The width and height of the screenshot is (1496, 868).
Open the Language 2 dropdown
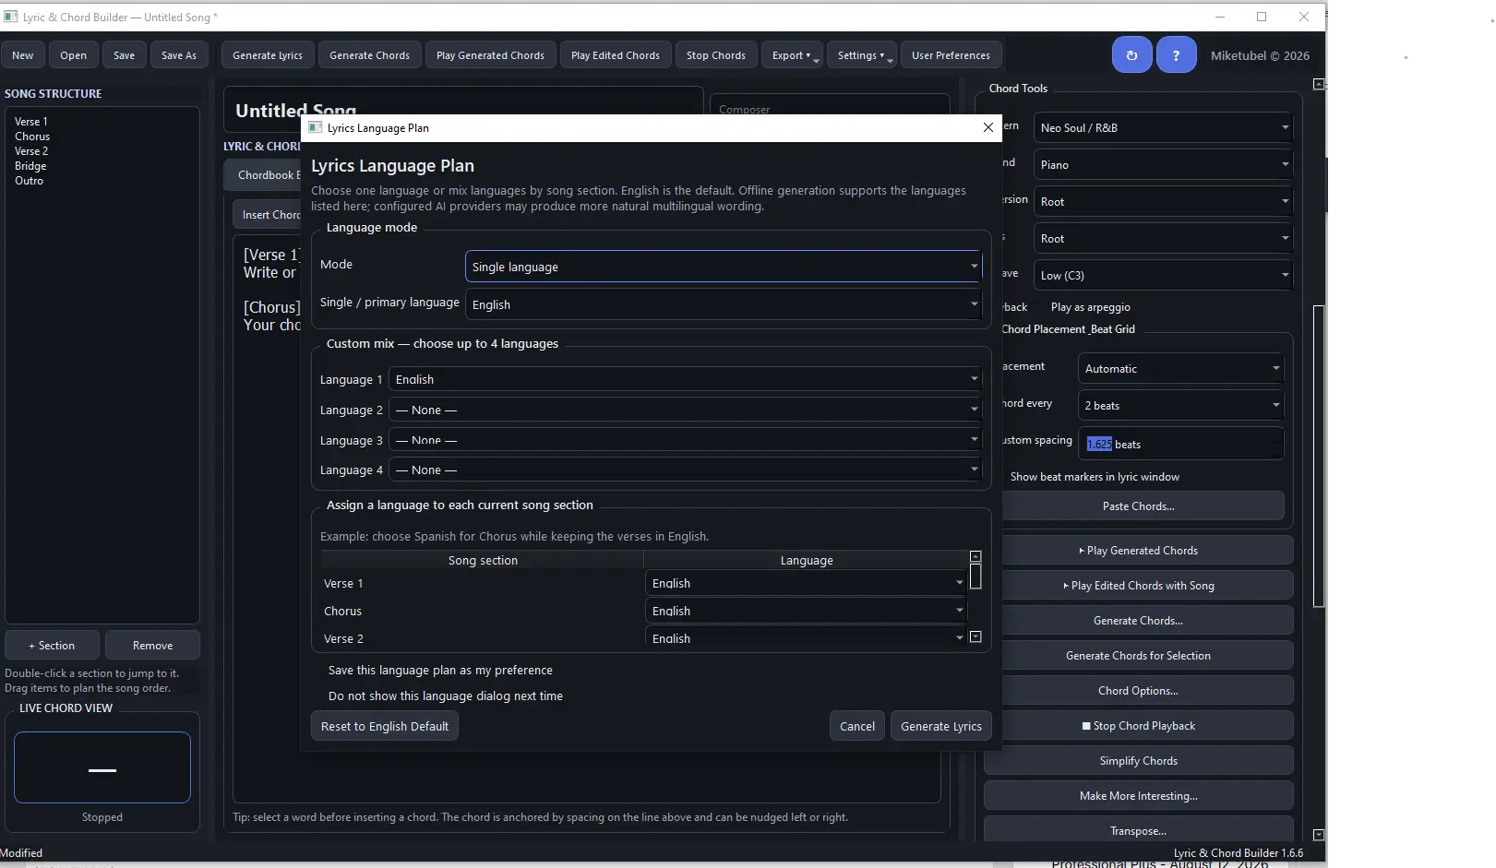[x=686, y=410]
